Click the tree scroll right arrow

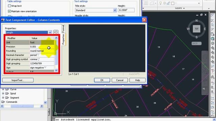(42, 106)
